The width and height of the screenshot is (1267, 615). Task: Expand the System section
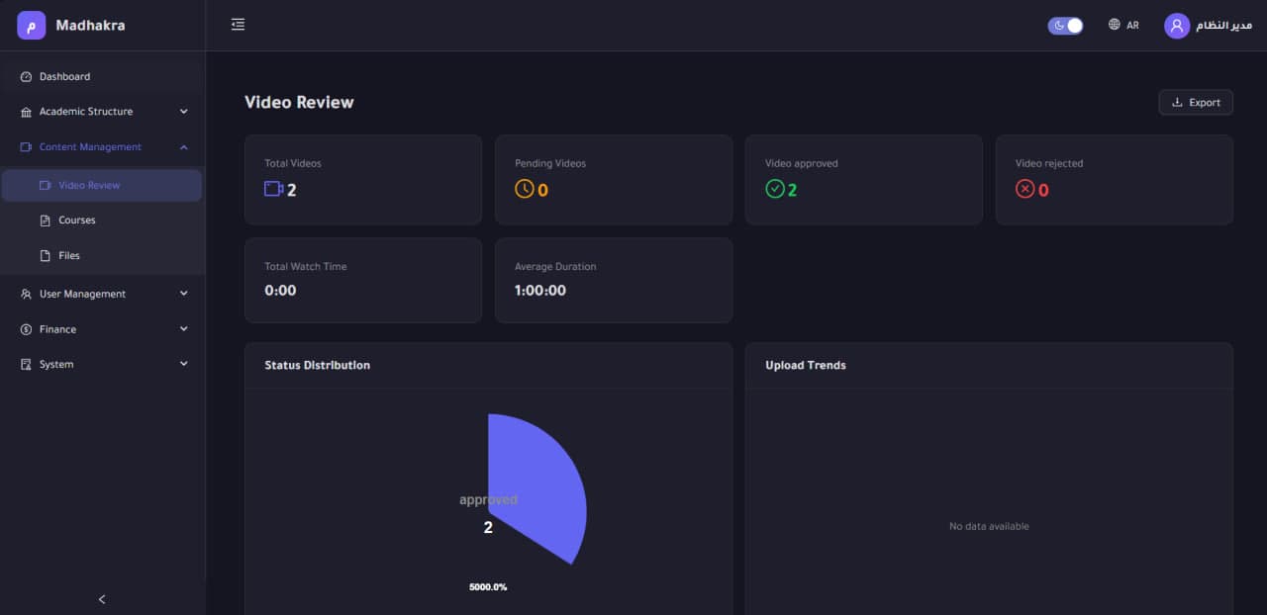pos(54,364)
